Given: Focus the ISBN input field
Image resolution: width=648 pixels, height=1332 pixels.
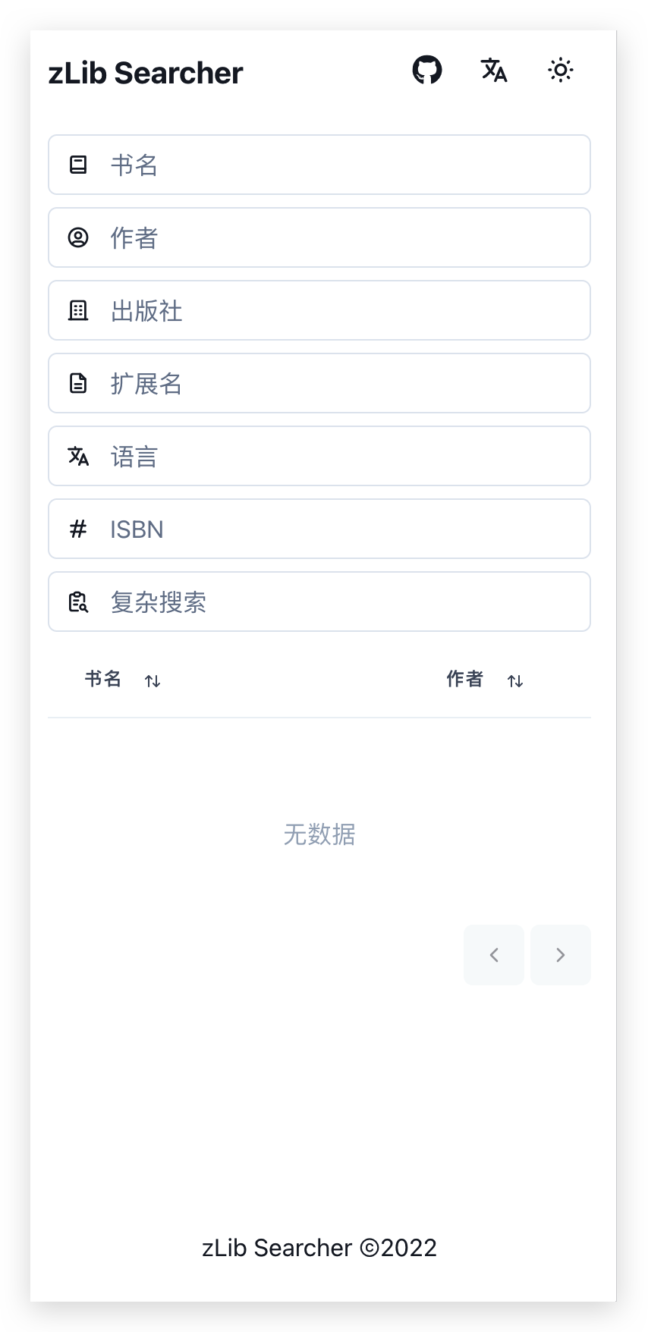Looking at the screenshot, I should click(319, 529).
